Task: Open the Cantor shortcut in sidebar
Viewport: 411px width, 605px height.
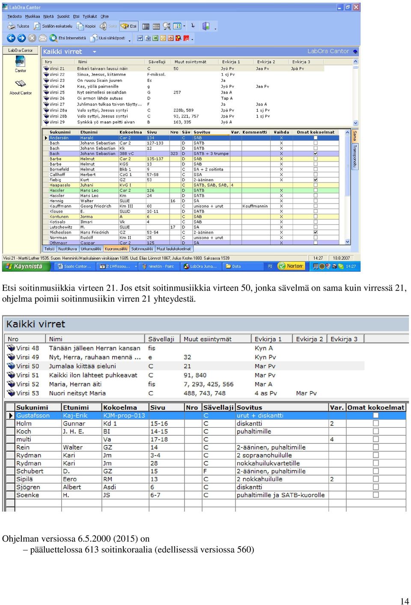Action: [21, 64]
